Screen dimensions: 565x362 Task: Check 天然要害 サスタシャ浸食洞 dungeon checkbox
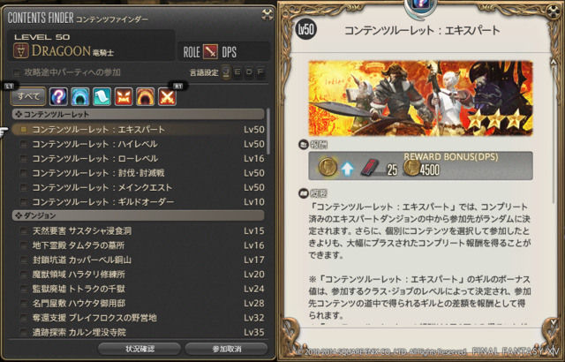click(24, 231)
